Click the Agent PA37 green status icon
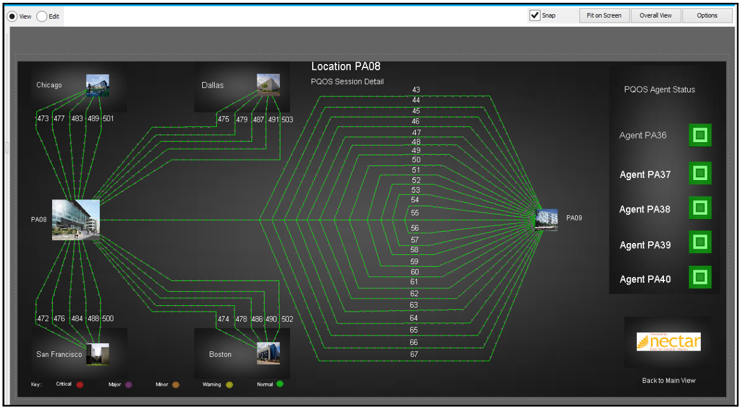 point(700,173)
